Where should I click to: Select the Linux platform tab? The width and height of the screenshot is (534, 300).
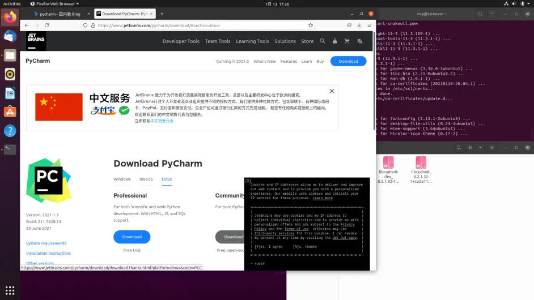pos(167,179)
